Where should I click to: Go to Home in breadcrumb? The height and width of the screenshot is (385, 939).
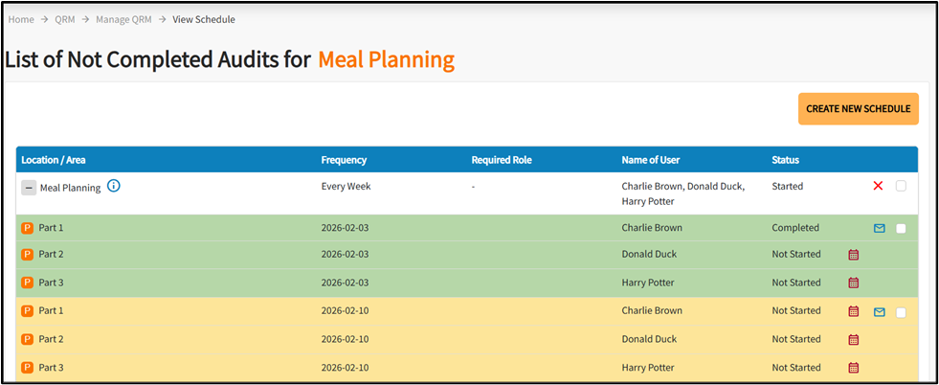[x=21, y=19]
